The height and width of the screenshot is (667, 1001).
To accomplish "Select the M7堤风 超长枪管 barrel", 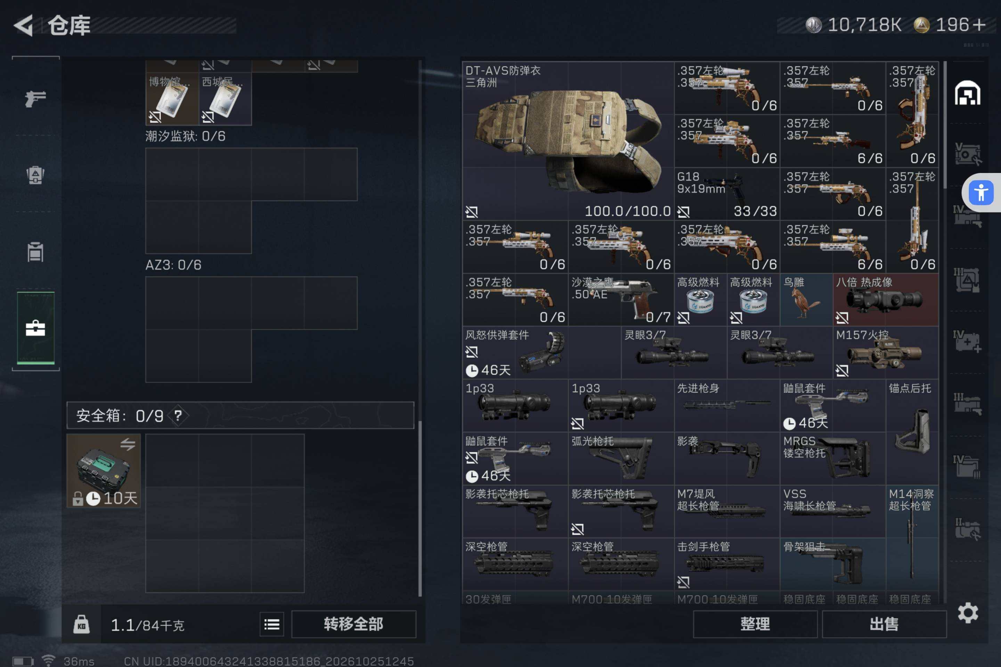I will (727, 511).
